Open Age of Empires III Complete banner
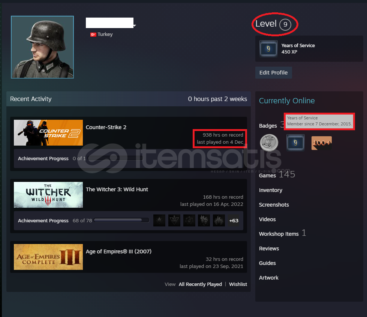Image resolution: width=367 pixels, height=317 pixels. [x=48, y=257]
